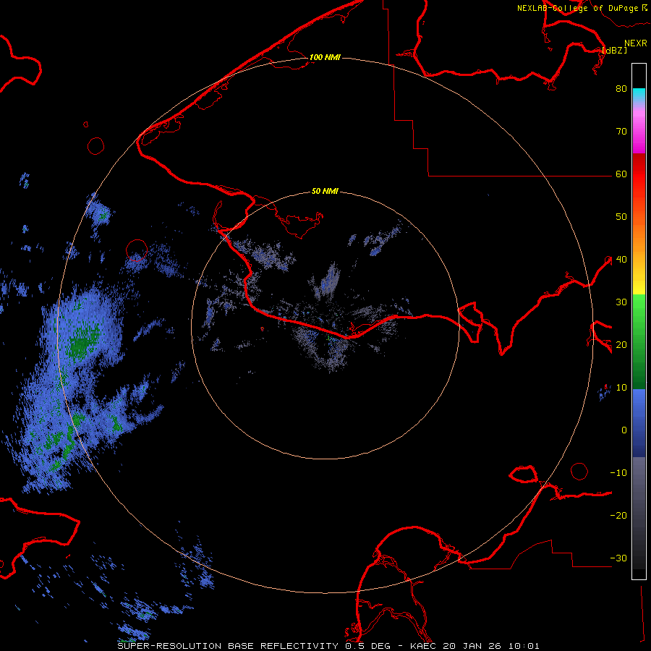The image size is (651, 651).
Task: Pick the gray band on the color bar
Action: click(x=639, y=513)
